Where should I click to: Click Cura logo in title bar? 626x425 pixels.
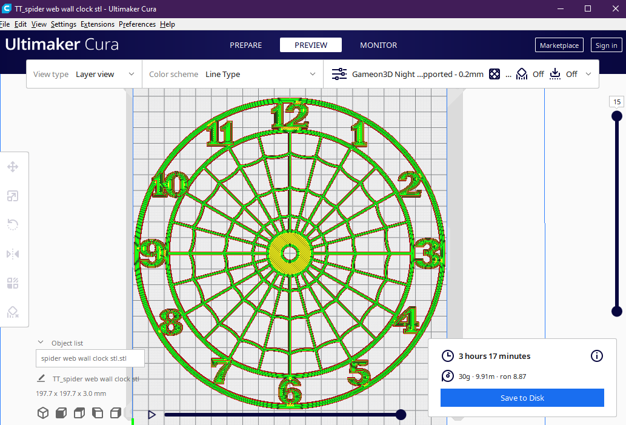(7, 8)
